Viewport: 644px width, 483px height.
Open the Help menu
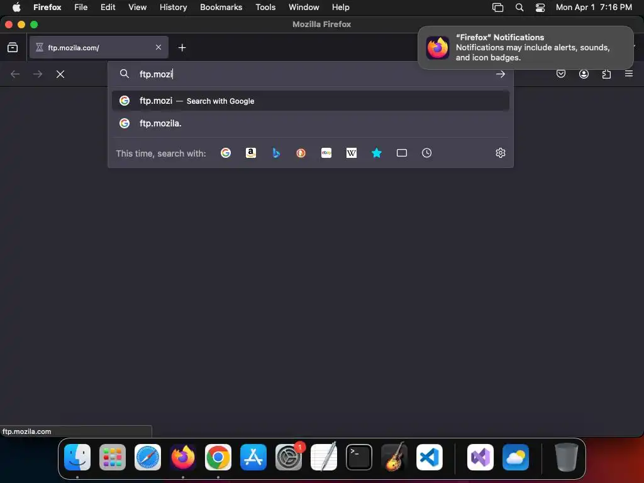341,7
